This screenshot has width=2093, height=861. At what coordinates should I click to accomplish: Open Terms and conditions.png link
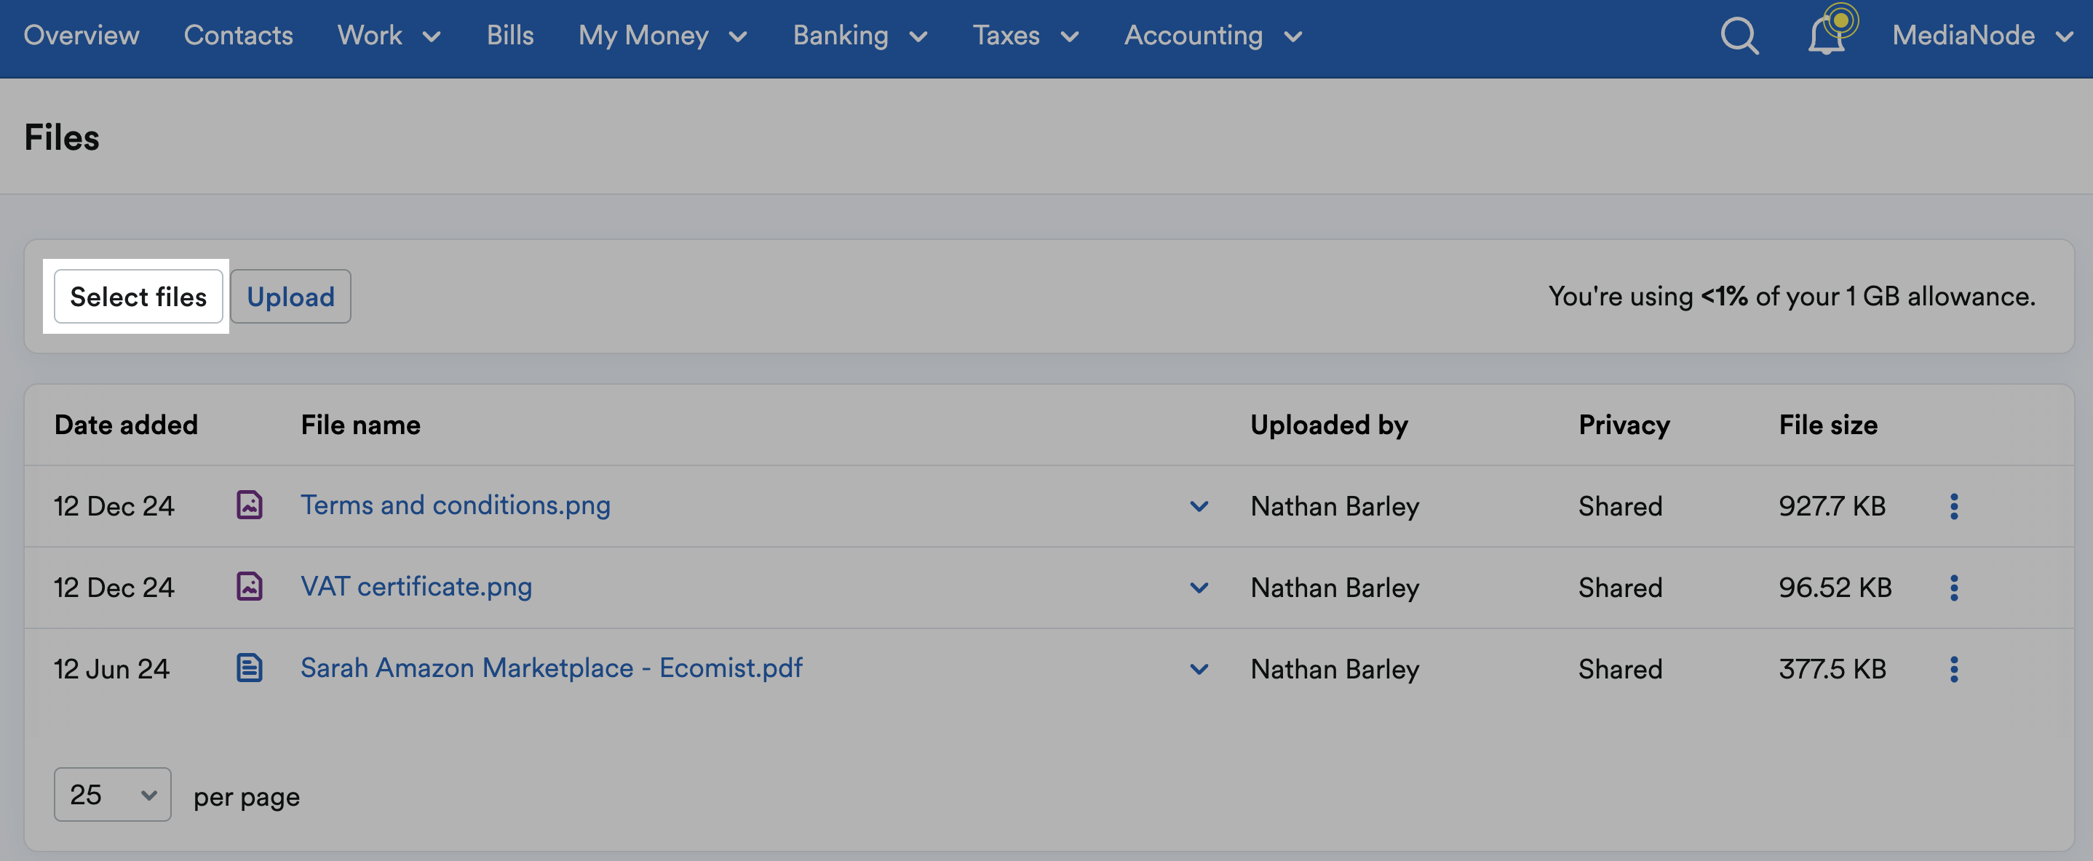[x=455, y=505]
